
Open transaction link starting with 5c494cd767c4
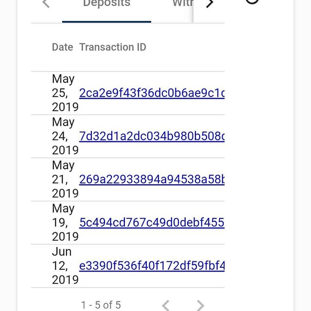point(152,223)
